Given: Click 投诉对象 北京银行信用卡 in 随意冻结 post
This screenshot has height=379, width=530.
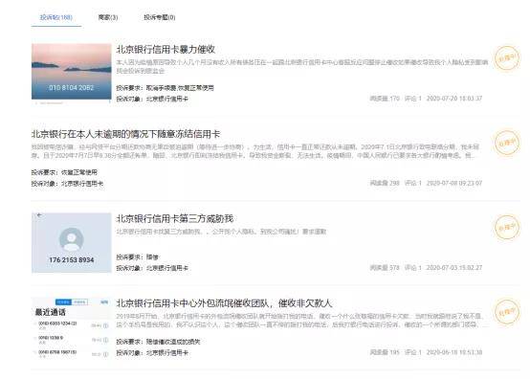Looking at the screenshot, I should (x=67, y=183).
